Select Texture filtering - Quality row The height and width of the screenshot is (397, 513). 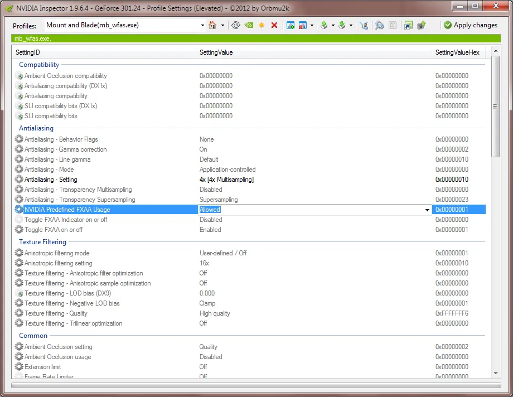click(250, 313)
